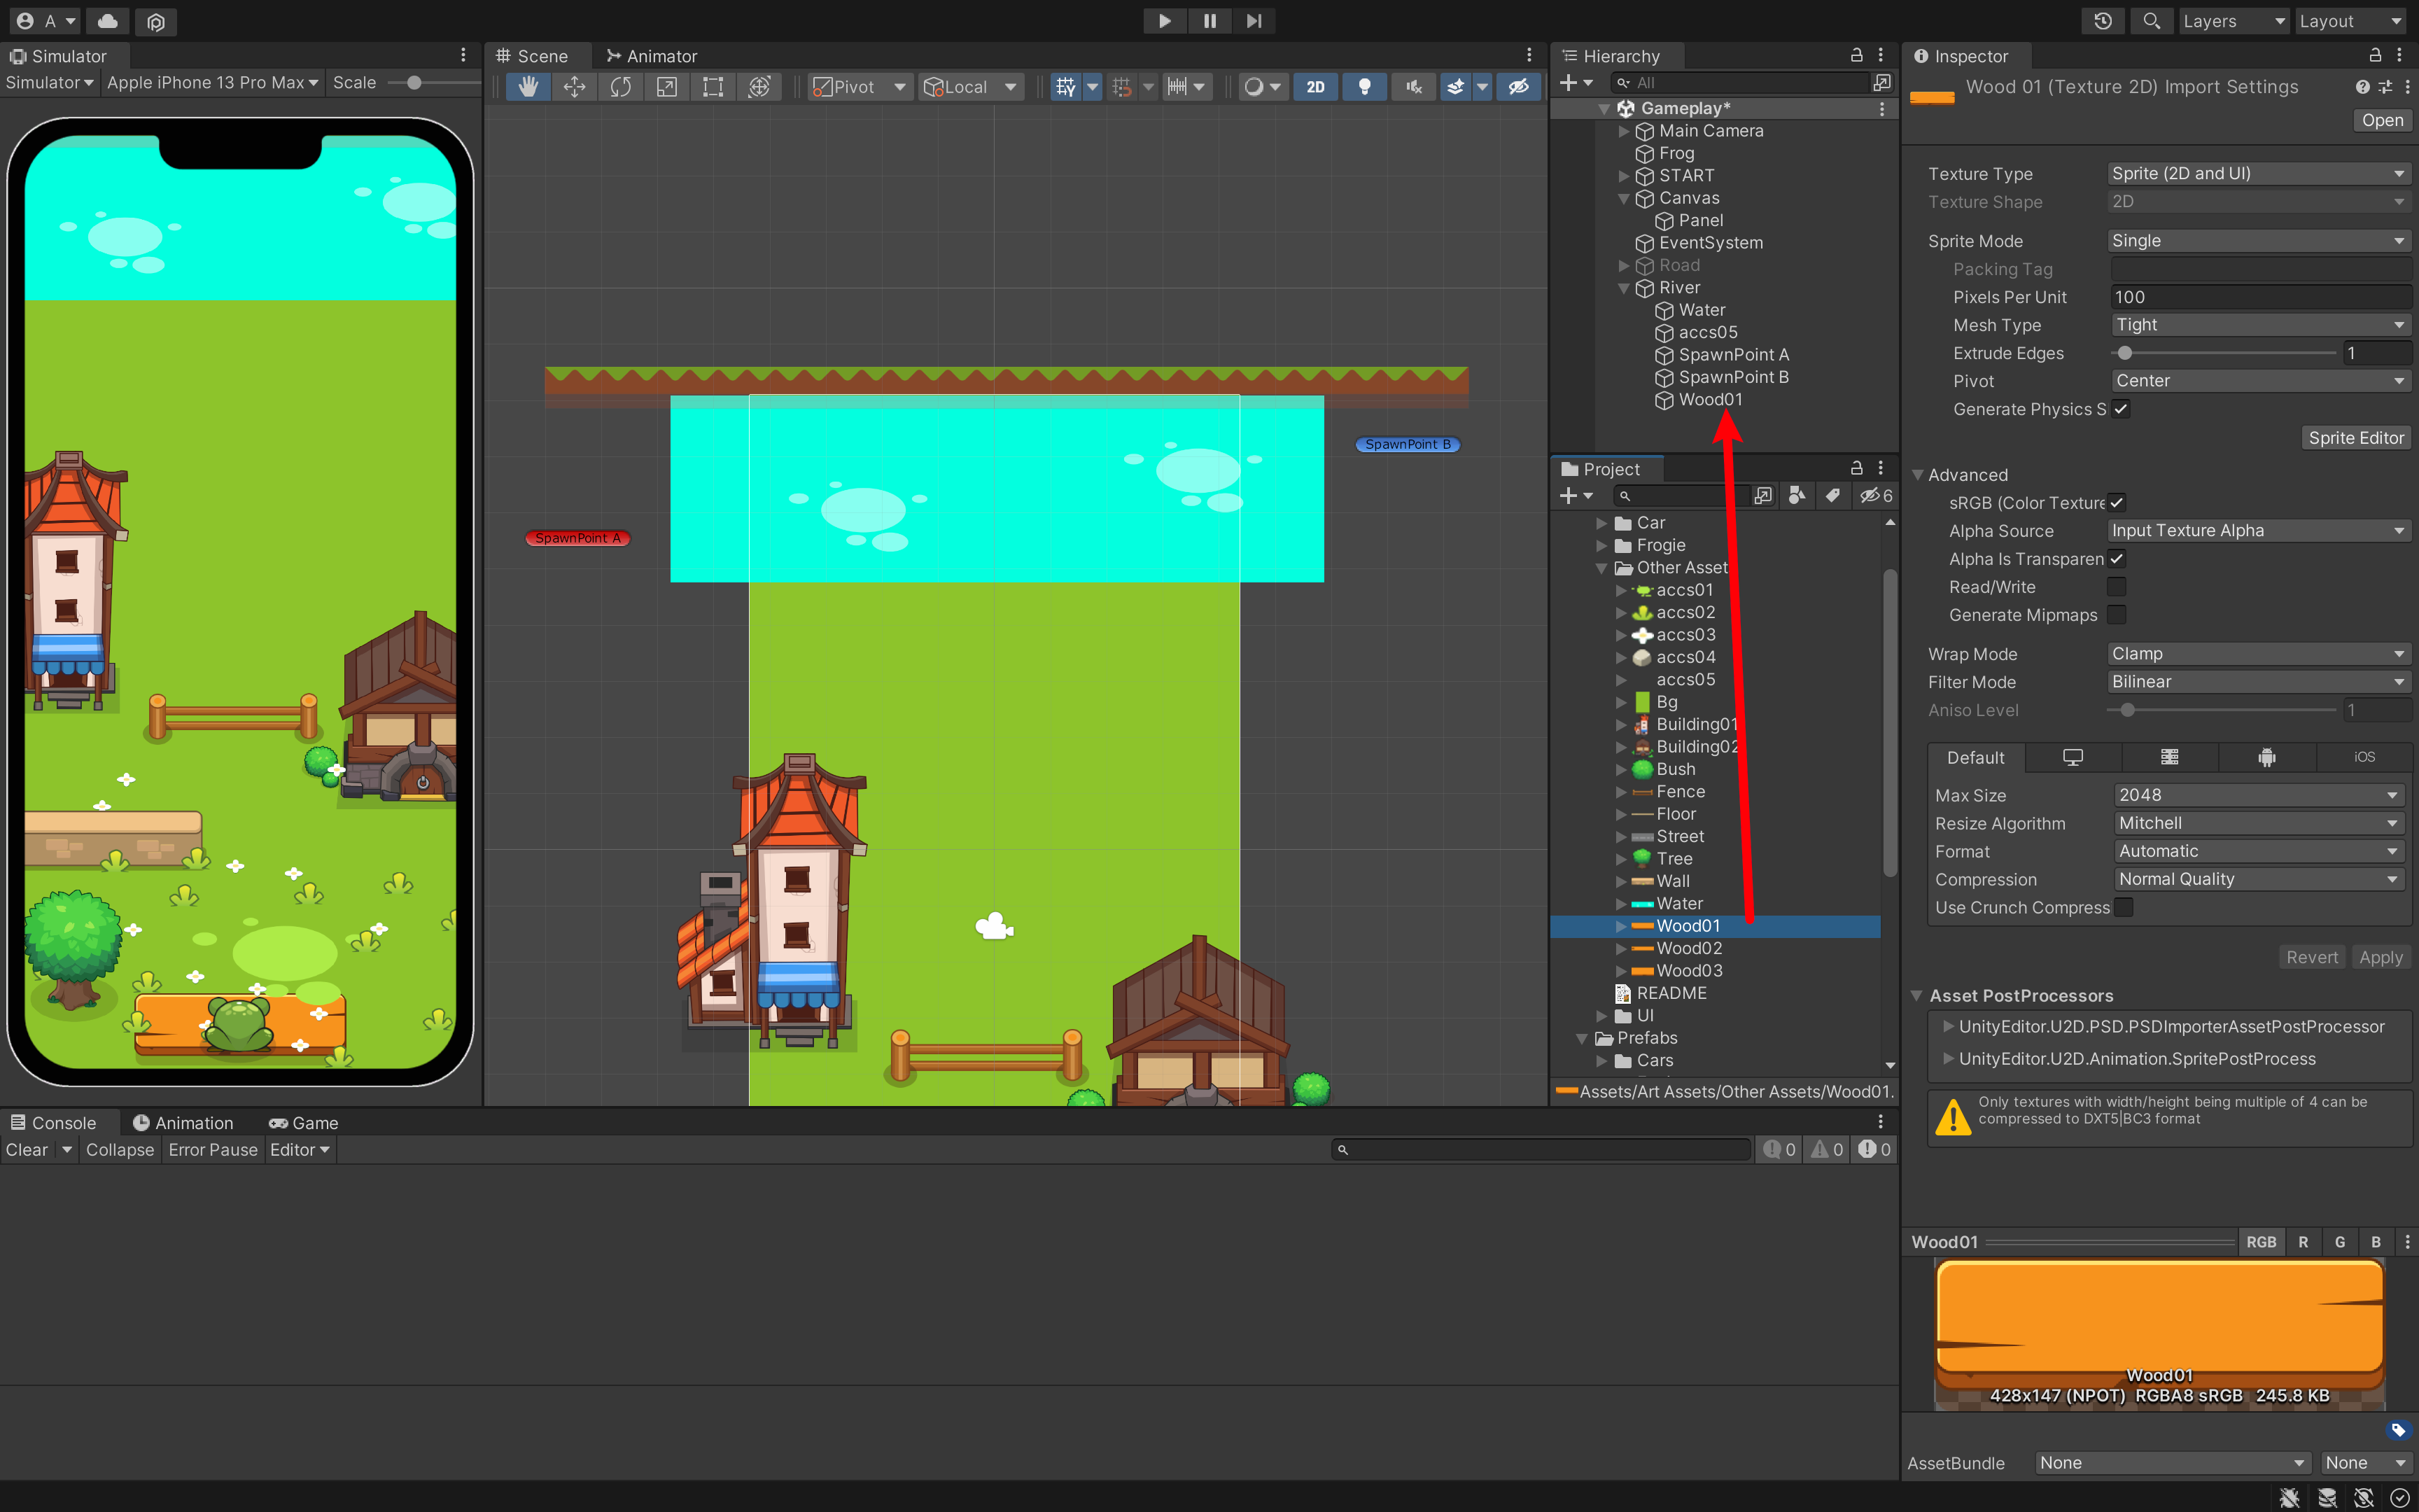2419x1512 pixels.
Task: Open the Sprite Mode dropdown
Action: pos(2259,241)
